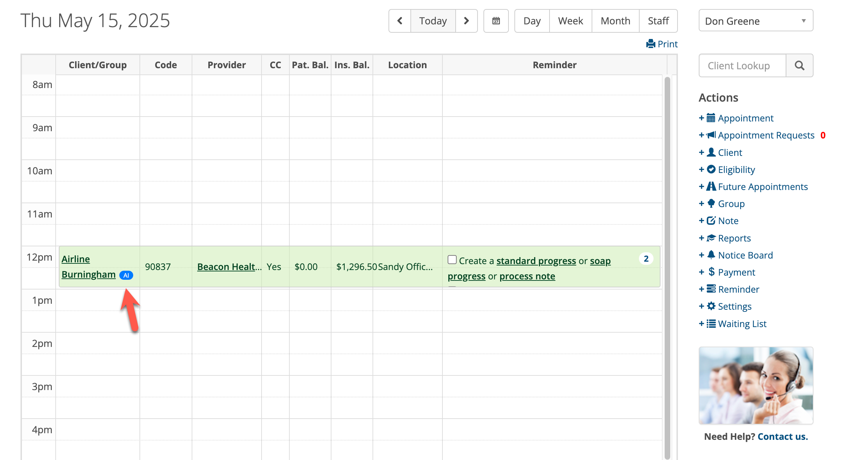Open Group action
Screen dimensions: 857x460
[731, 204]
